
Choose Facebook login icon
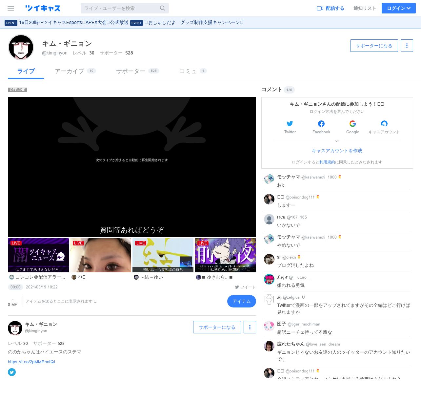(x=321, y=124)
